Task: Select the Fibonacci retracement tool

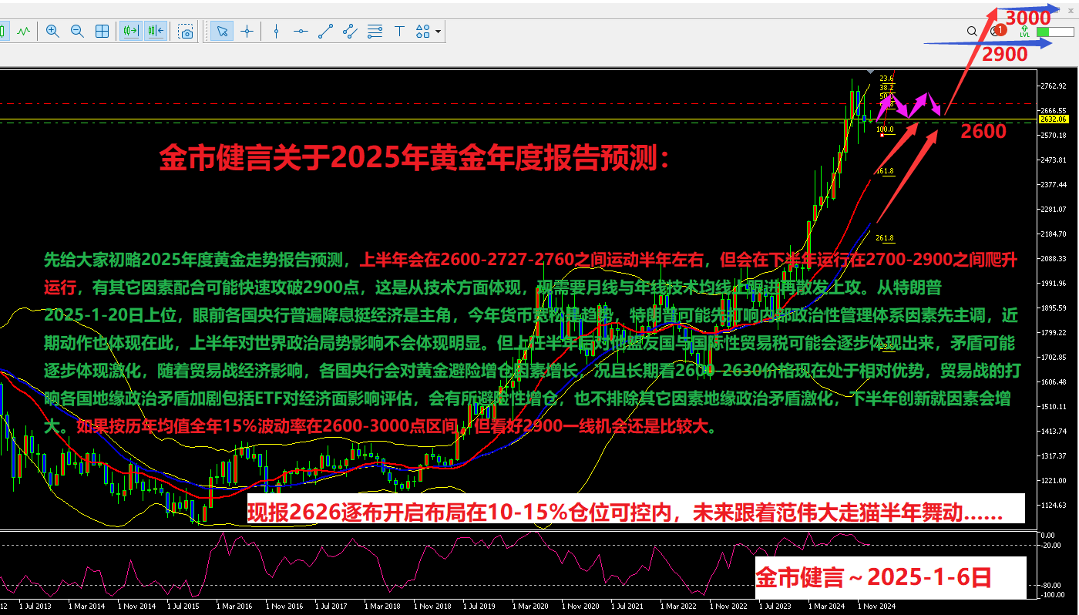Action: (x=375, y=32)
